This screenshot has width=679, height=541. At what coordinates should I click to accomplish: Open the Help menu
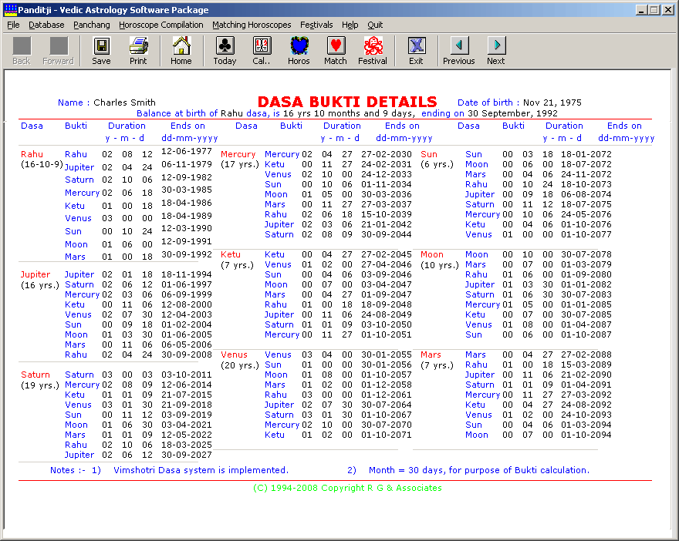[350, 25]
